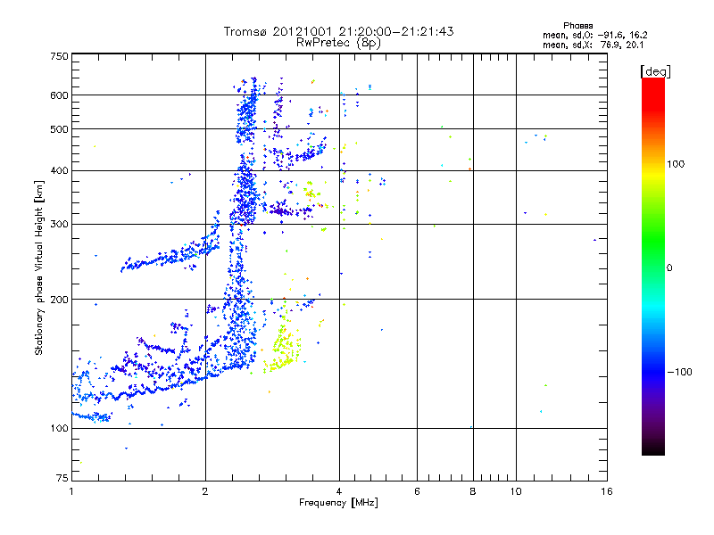Click the 'mean, sd,O: -91.6, 16.2' line
Screen dimensions: 714x535
[594, 35]
